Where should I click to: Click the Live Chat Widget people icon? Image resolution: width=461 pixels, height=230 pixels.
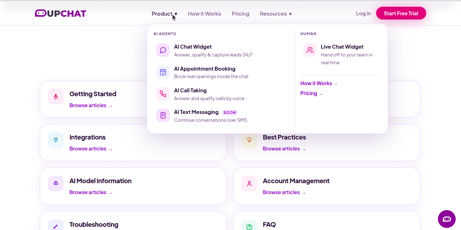[x=310, y=50]
